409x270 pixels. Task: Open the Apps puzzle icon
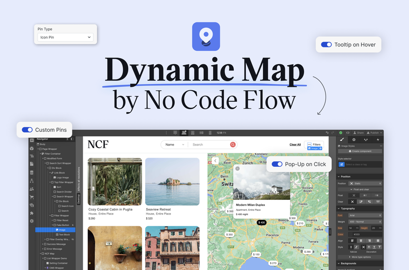pos(32,213)
